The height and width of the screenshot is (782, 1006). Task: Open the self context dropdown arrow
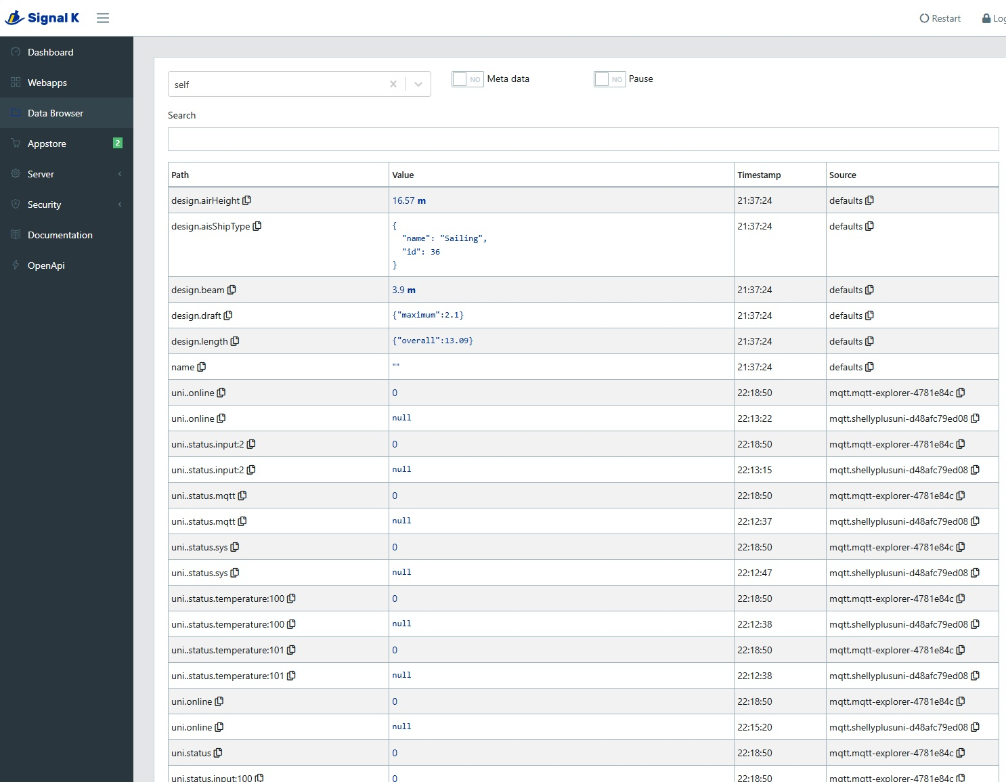pos(418,84)
